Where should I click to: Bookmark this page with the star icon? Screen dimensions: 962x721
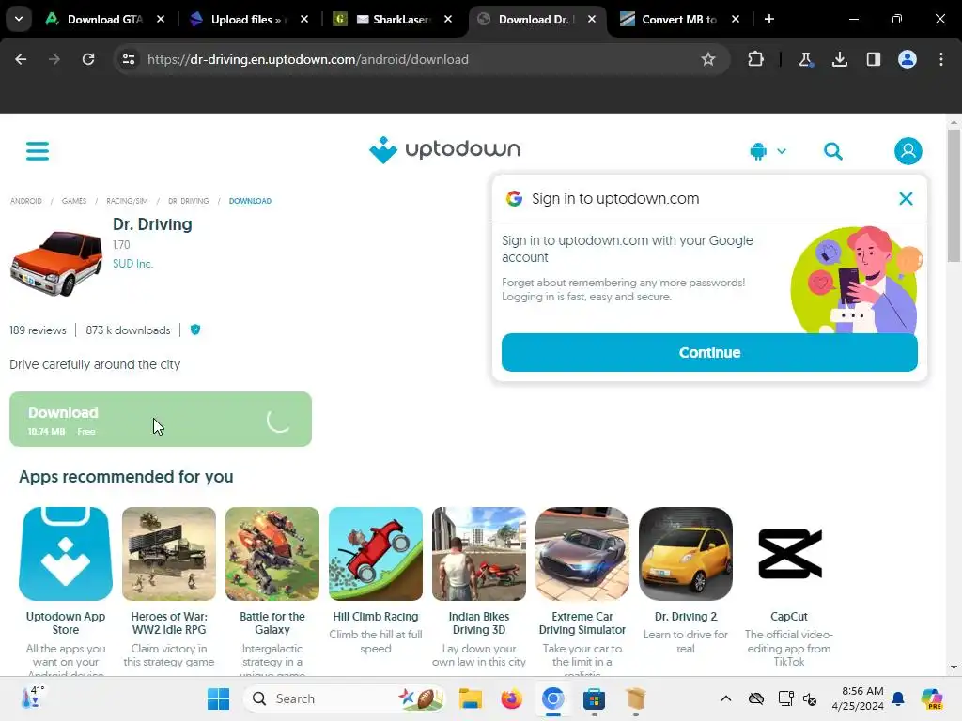pyautogui.click(x=708, y=59)
